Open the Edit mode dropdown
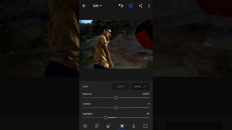232x130 pixels. (98, 6)
